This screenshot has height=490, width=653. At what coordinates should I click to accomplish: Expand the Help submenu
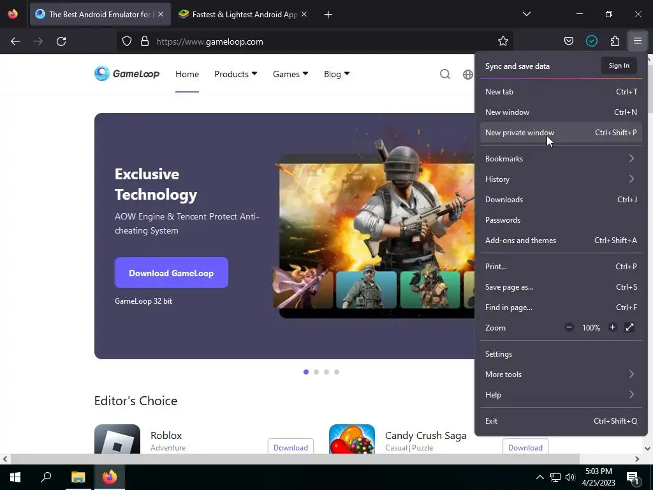561,394
